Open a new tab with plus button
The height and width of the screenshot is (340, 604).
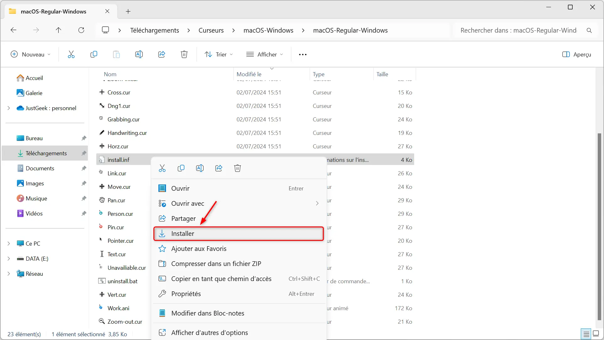(x=128, y=11)
